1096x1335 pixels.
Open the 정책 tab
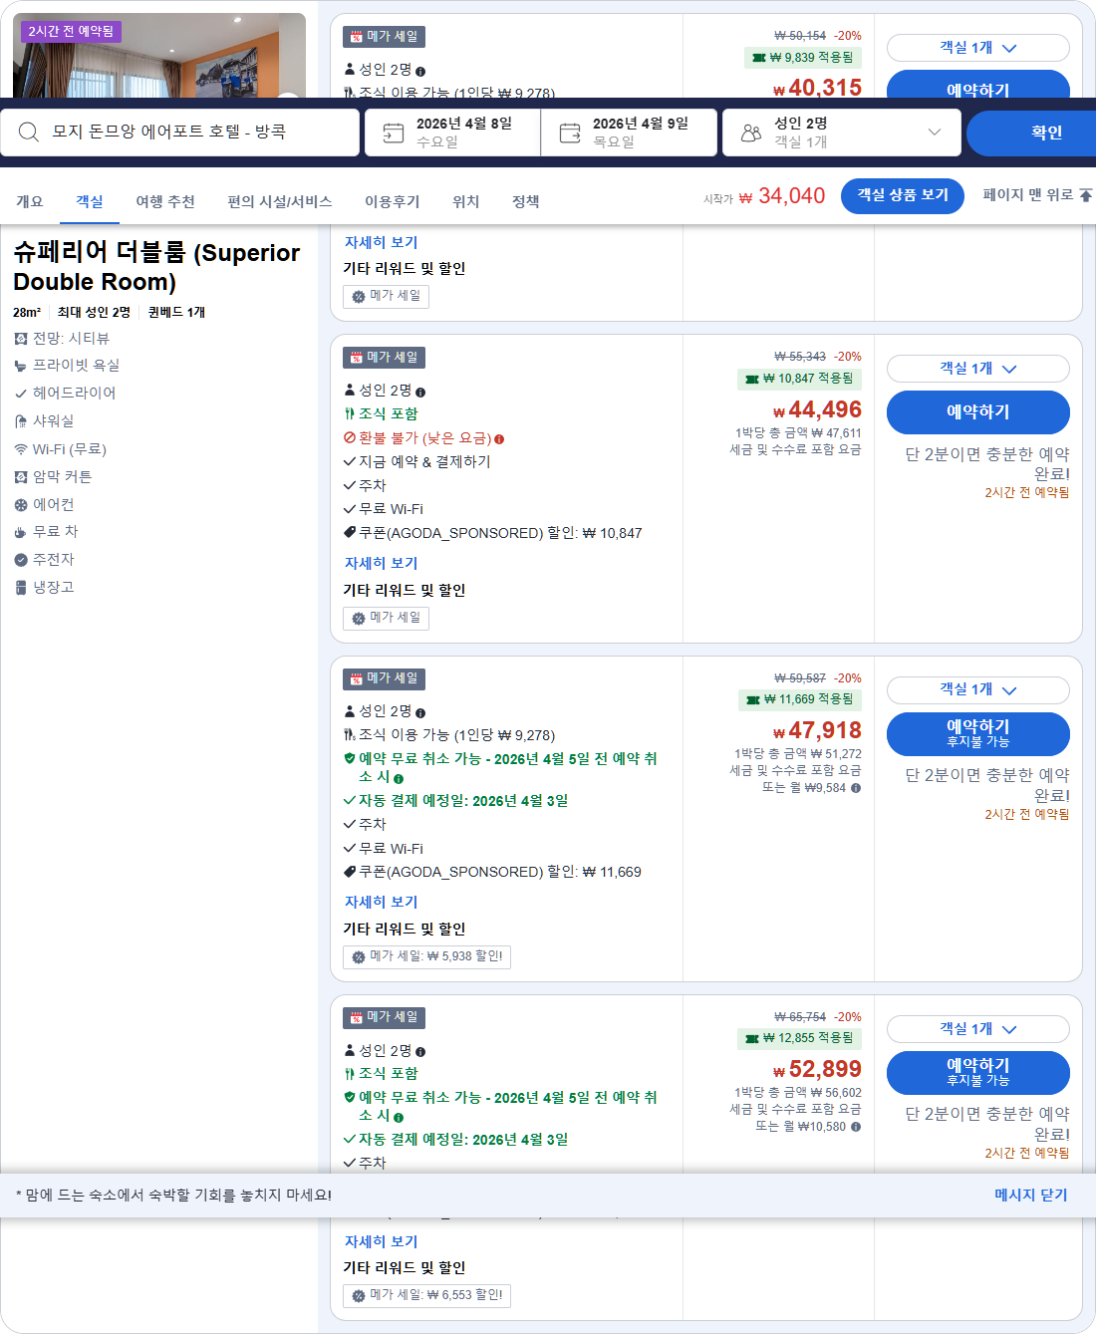pos(526,201)
